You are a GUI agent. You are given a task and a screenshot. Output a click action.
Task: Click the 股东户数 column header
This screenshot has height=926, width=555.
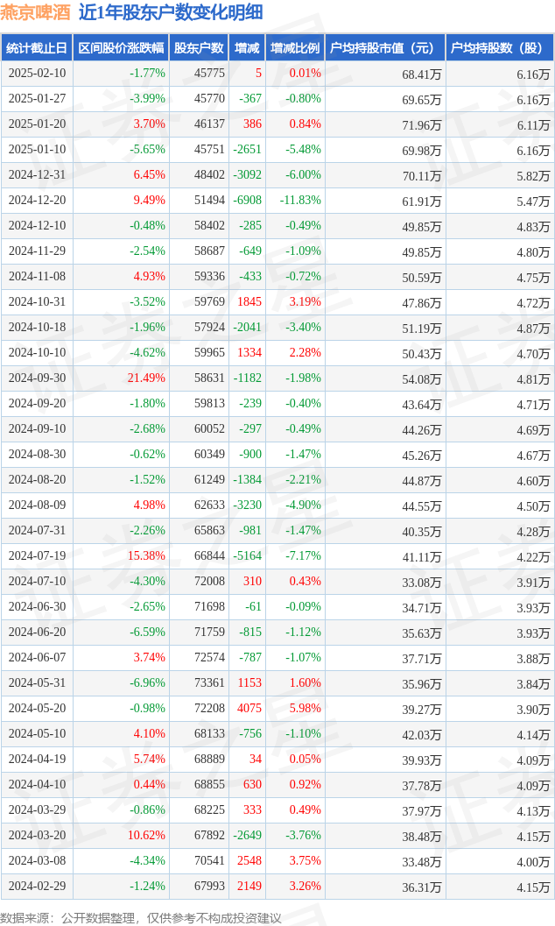pos(199,48)
